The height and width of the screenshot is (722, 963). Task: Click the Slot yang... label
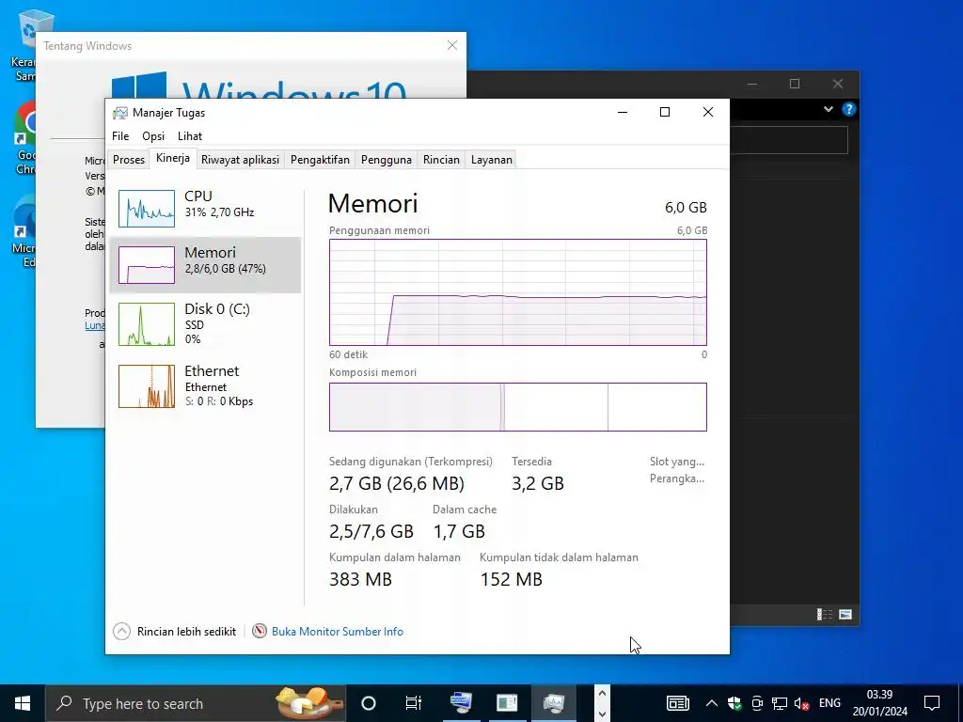(677, 462)
